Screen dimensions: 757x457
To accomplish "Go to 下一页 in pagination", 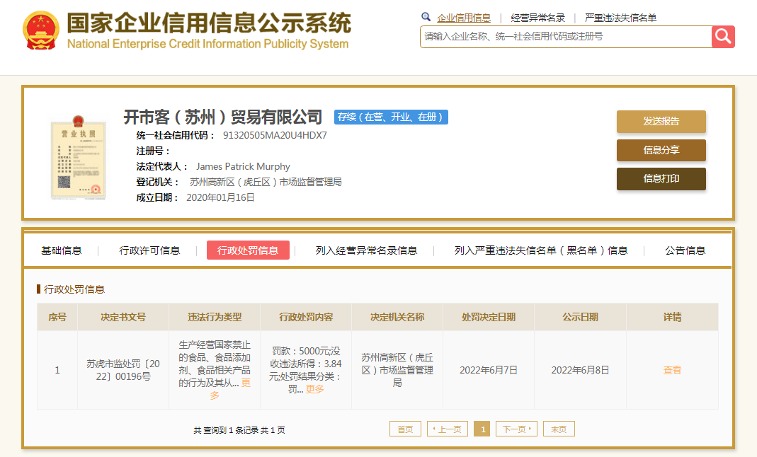I will [516, 429].
